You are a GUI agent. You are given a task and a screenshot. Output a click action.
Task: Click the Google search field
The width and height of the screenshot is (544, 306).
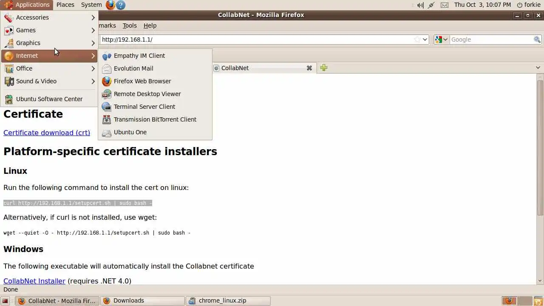pyautogui.click(x=491, y=40)
